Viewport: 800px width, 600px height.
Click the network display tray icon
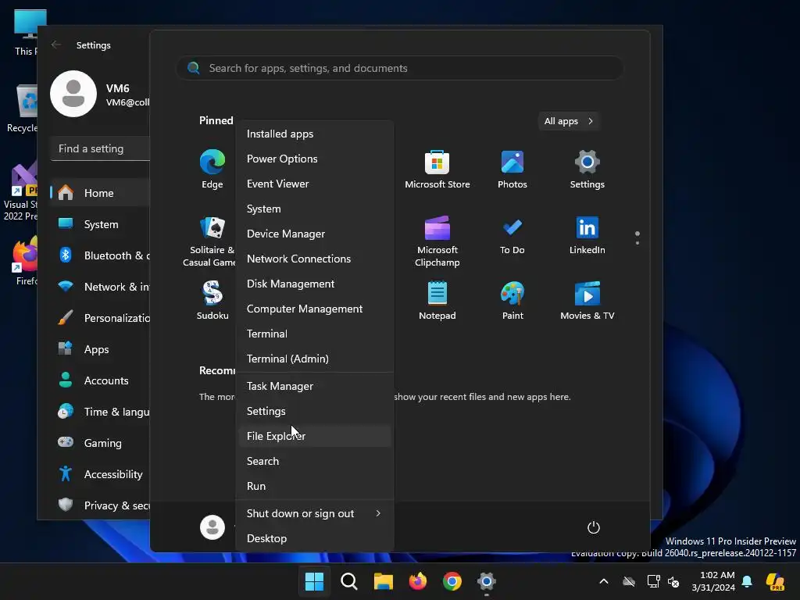[x=654, y=581]
